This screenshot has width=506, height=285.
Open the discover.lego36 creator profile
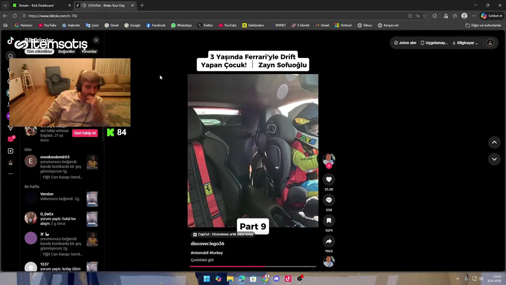(x=208, y=243)
